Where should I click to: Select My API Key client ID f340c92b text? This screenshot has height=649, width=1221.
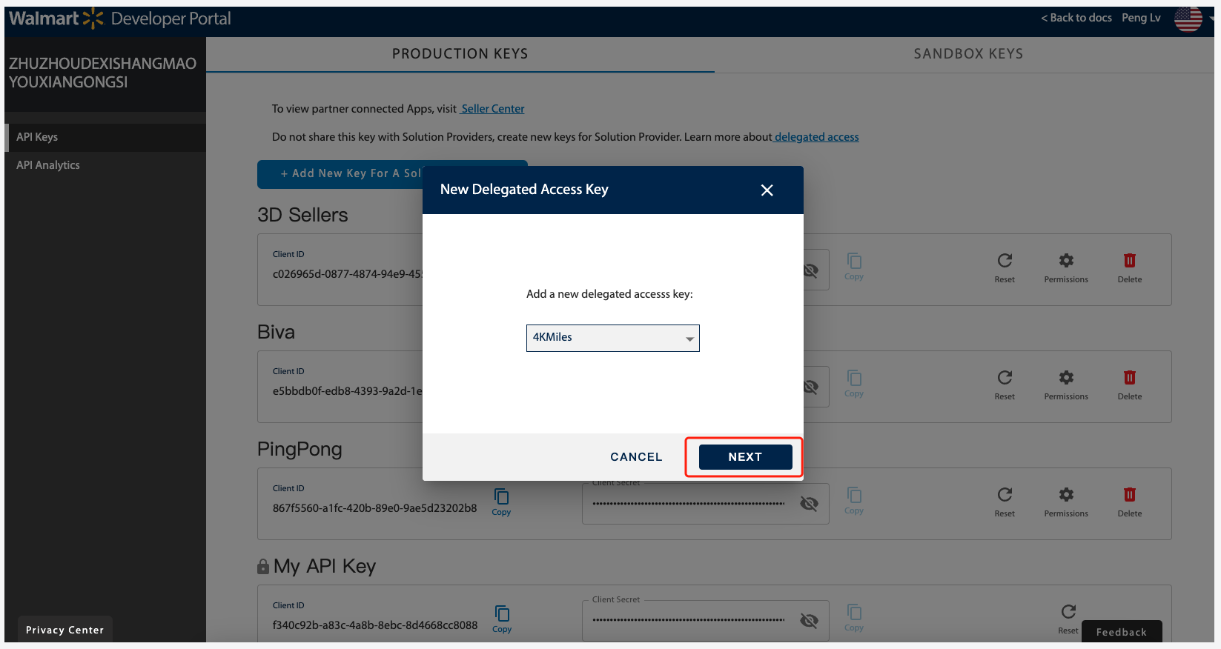(x=375, y=625)
